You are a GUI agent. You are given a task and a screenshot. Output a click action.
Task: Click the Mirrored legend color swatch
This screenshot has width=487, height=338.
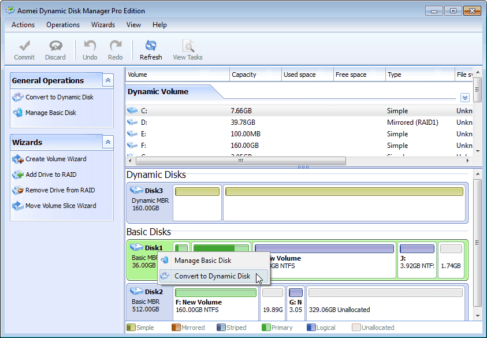[176, 328]
